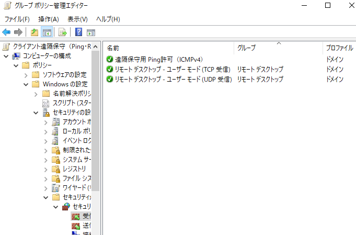The height and width of the screenshot is (235, 356).
Task: Click the green check icon for 遠隔保守用 Ping許可
Action: tap(110, 59)
